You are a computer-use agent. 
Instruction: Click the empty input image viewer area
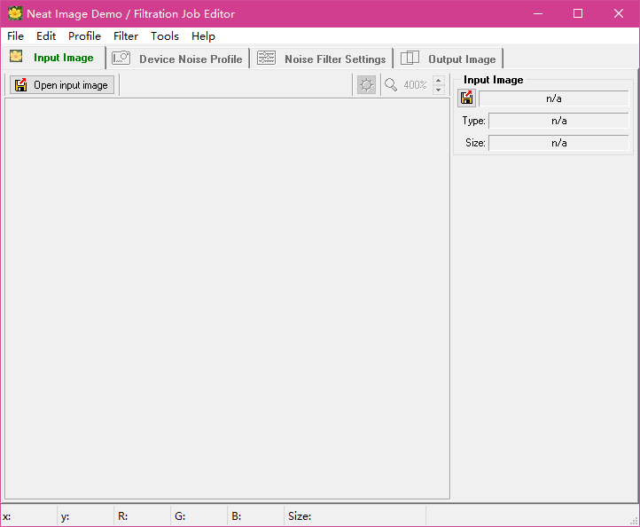pos(227,298)
